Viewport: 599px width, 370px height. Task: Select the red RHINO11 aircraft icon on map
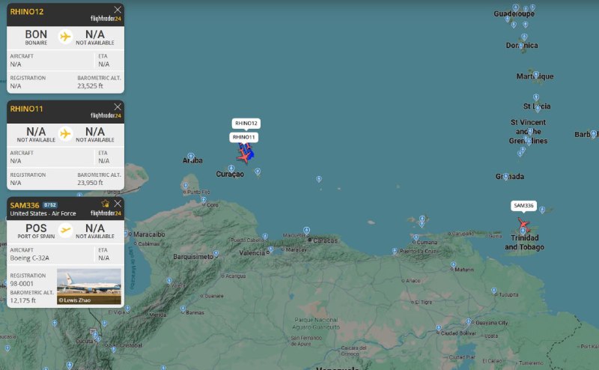click(x=243, y=157)
